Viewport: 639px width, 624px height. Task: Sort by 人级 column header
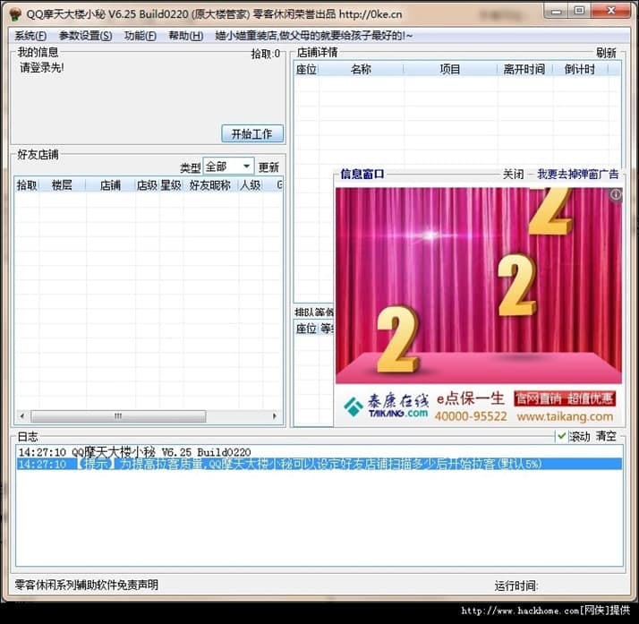(251, 185)
